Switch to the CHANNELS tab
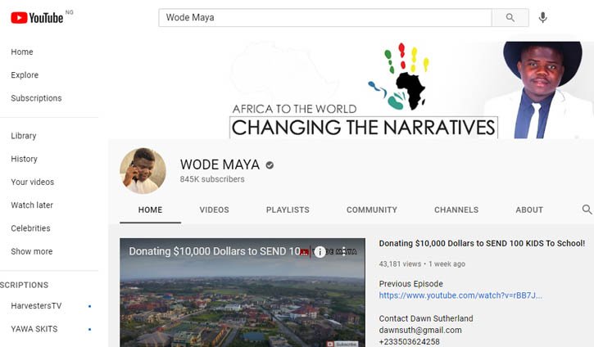 click(456, 210)
